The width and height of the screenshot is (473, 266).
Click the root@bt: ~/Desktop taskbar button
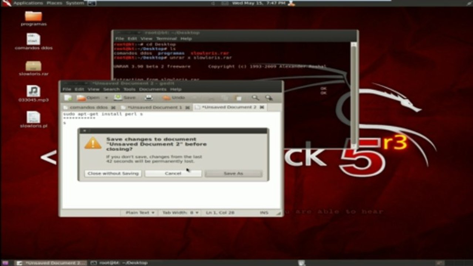[119, 263]
